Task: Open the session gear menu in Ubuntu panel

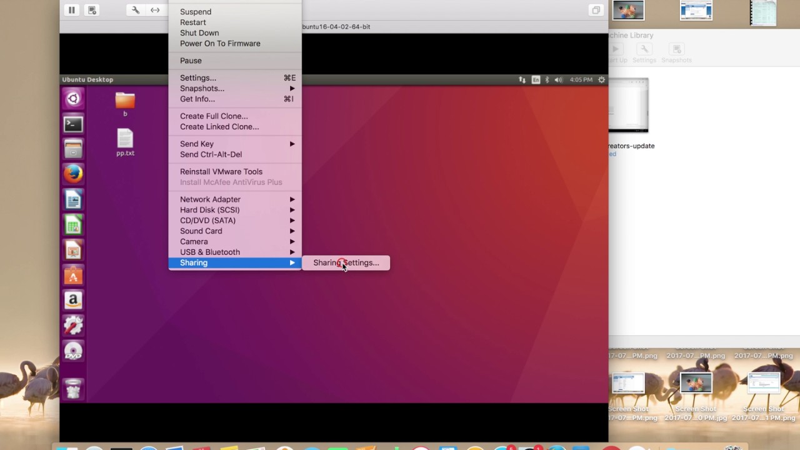Action: [x=601, y=80]
